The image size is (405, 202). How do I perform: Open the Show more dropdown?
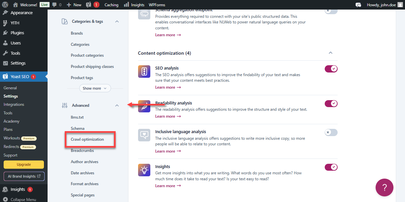(95, 88)
